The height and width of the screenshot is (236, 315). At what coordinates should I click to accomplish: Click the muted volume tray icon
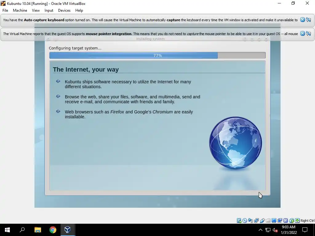tap(275, 230)
